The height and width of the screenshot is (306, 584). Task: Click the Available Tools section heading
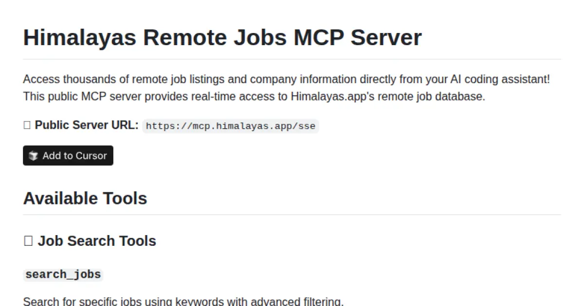(x=85, y=198)
